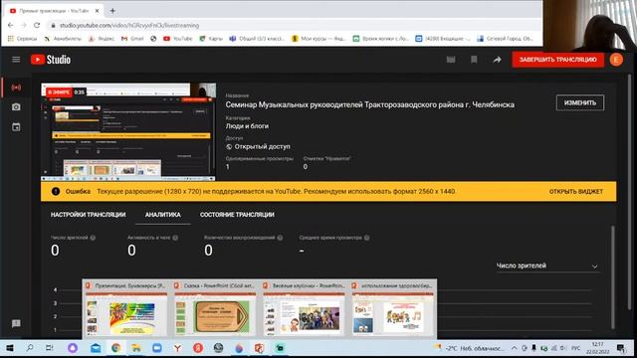Screen dimensions: 637x358
Task: Open the account avatar E
Action: tap(616, 60)
